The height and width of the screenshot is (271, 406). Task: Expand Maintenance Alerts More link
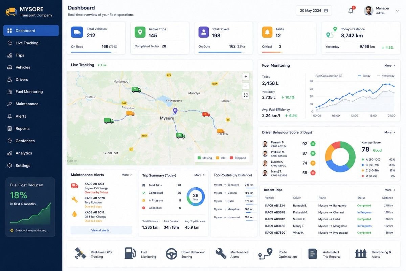[127, 175]
